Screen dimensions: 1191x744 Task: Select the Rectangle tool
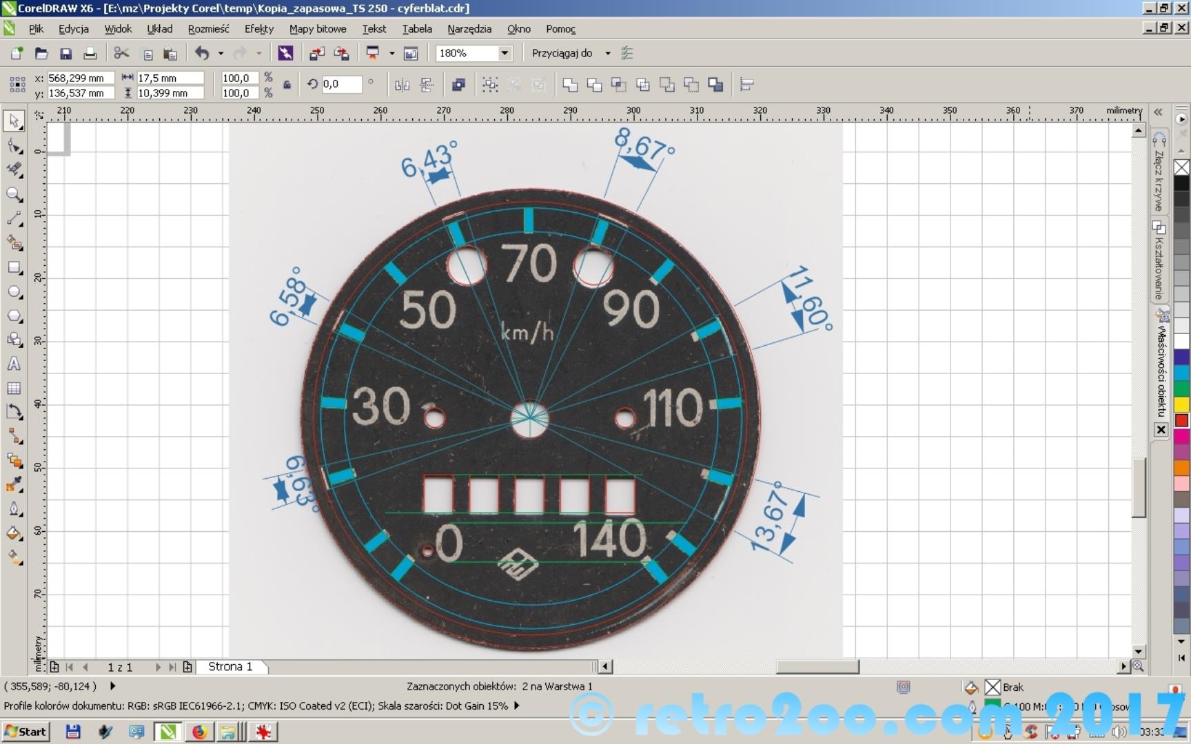(14, 267)
